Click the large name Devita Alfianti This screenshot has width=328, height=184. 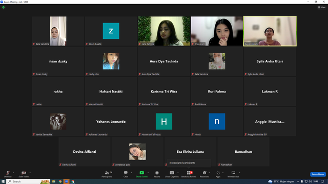(x=85, y=152)
